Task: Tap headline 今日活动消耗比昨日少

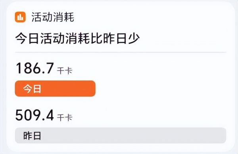Action: (x=77, y=39)
